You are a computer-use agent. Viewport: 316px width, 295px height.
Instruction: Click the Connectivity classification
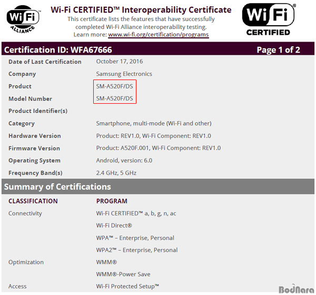[x=25, y=213]
